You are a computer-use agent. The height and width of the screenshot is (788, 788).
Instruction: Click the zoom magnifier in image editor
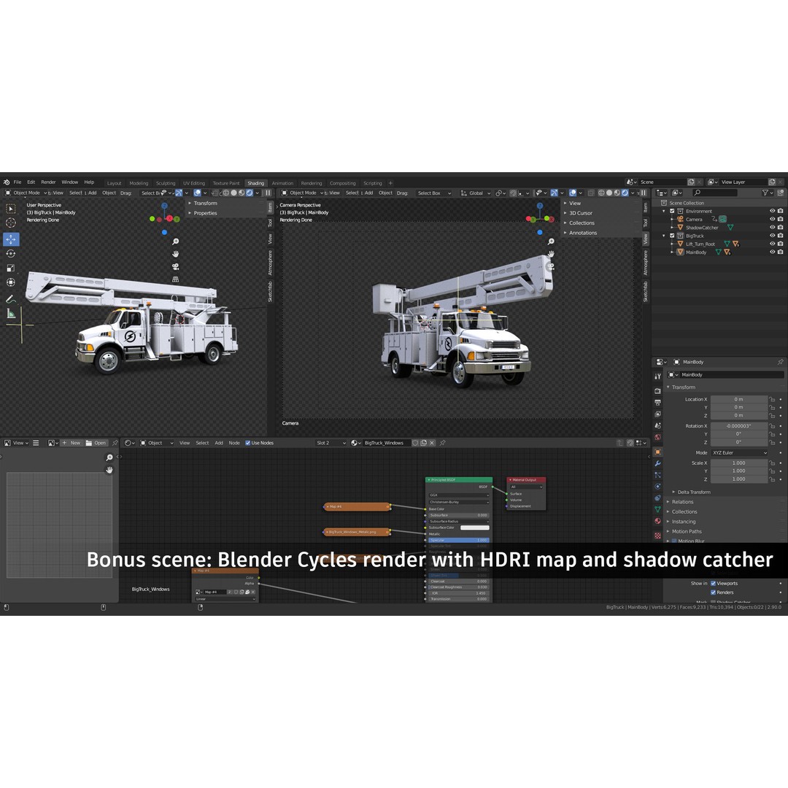click(109, 457)
